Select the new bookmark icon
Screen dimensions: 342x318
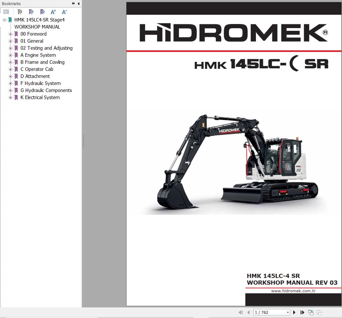31,12
